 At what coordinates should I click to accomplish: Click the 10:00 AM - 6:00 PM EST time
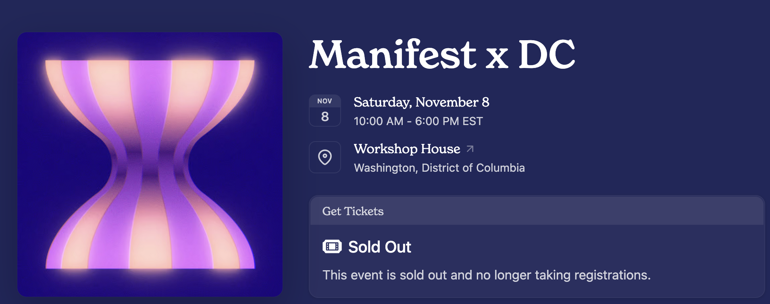pos(418,121)
